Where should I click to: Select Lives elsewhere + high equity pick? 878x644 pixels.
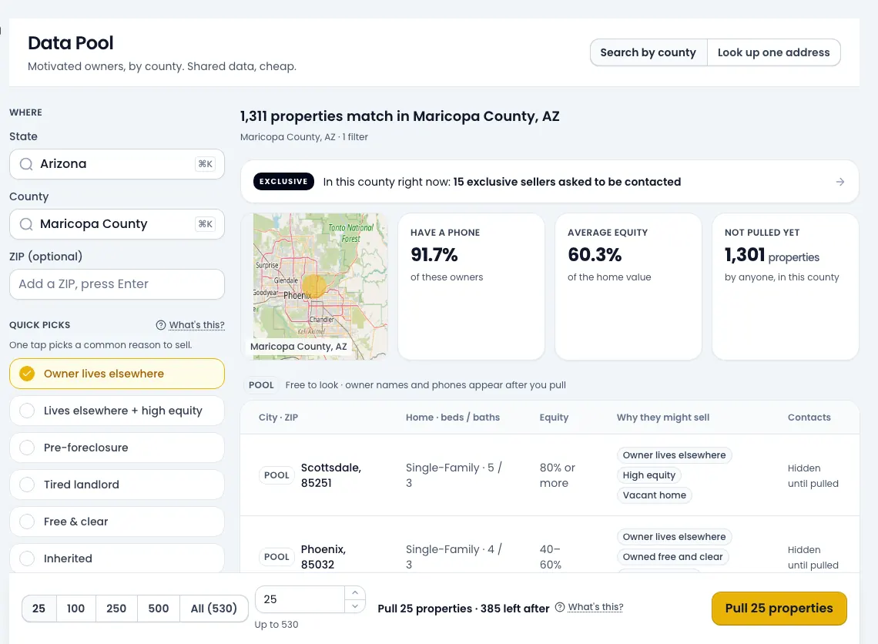coord(117,411)
